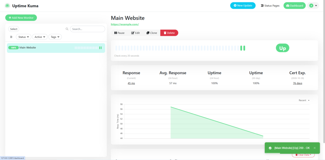Click the 100% uptime badge in list

[x=13, y=48]
